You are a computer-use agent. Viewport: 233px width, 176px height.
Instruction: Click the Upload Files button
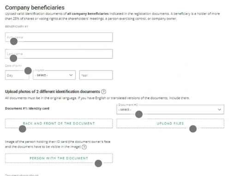[170, 123]
